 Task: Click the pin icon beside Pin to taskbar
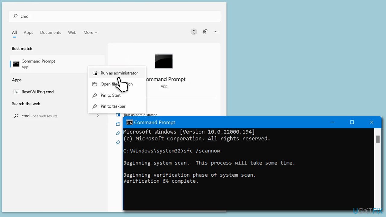tap(95, 106)
